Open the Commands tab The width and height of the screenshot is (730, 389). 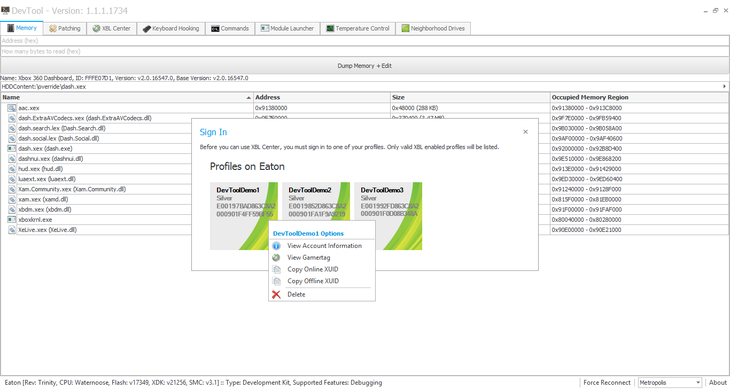click(230, 28)
